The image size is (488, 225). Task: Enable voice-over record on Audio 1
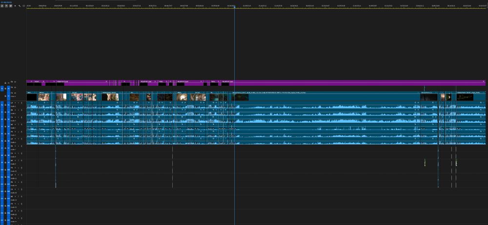point(21,103)
